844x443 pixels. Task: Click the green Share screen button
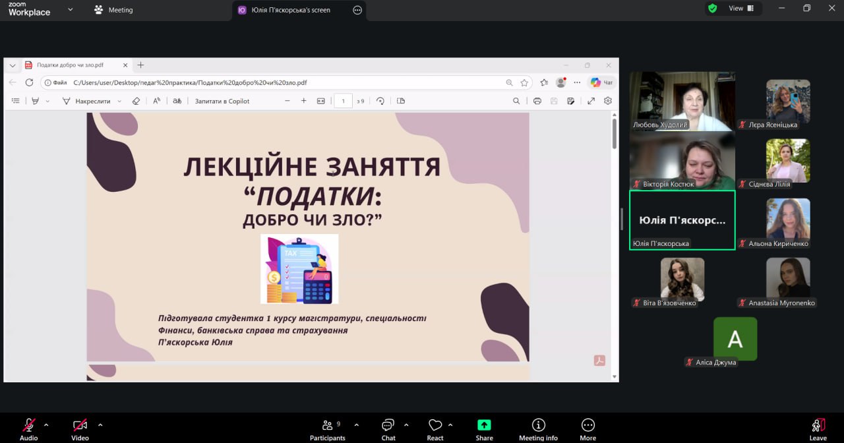pyautogui.click(x=484, y=428)
